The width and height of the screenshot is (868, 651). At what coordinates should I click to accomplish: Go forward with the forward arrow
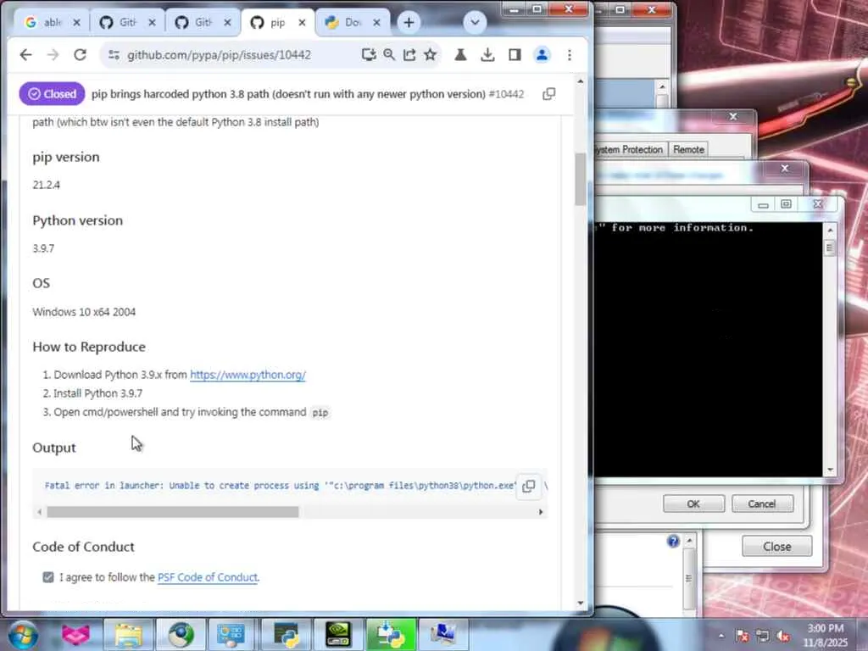point(53,55)
